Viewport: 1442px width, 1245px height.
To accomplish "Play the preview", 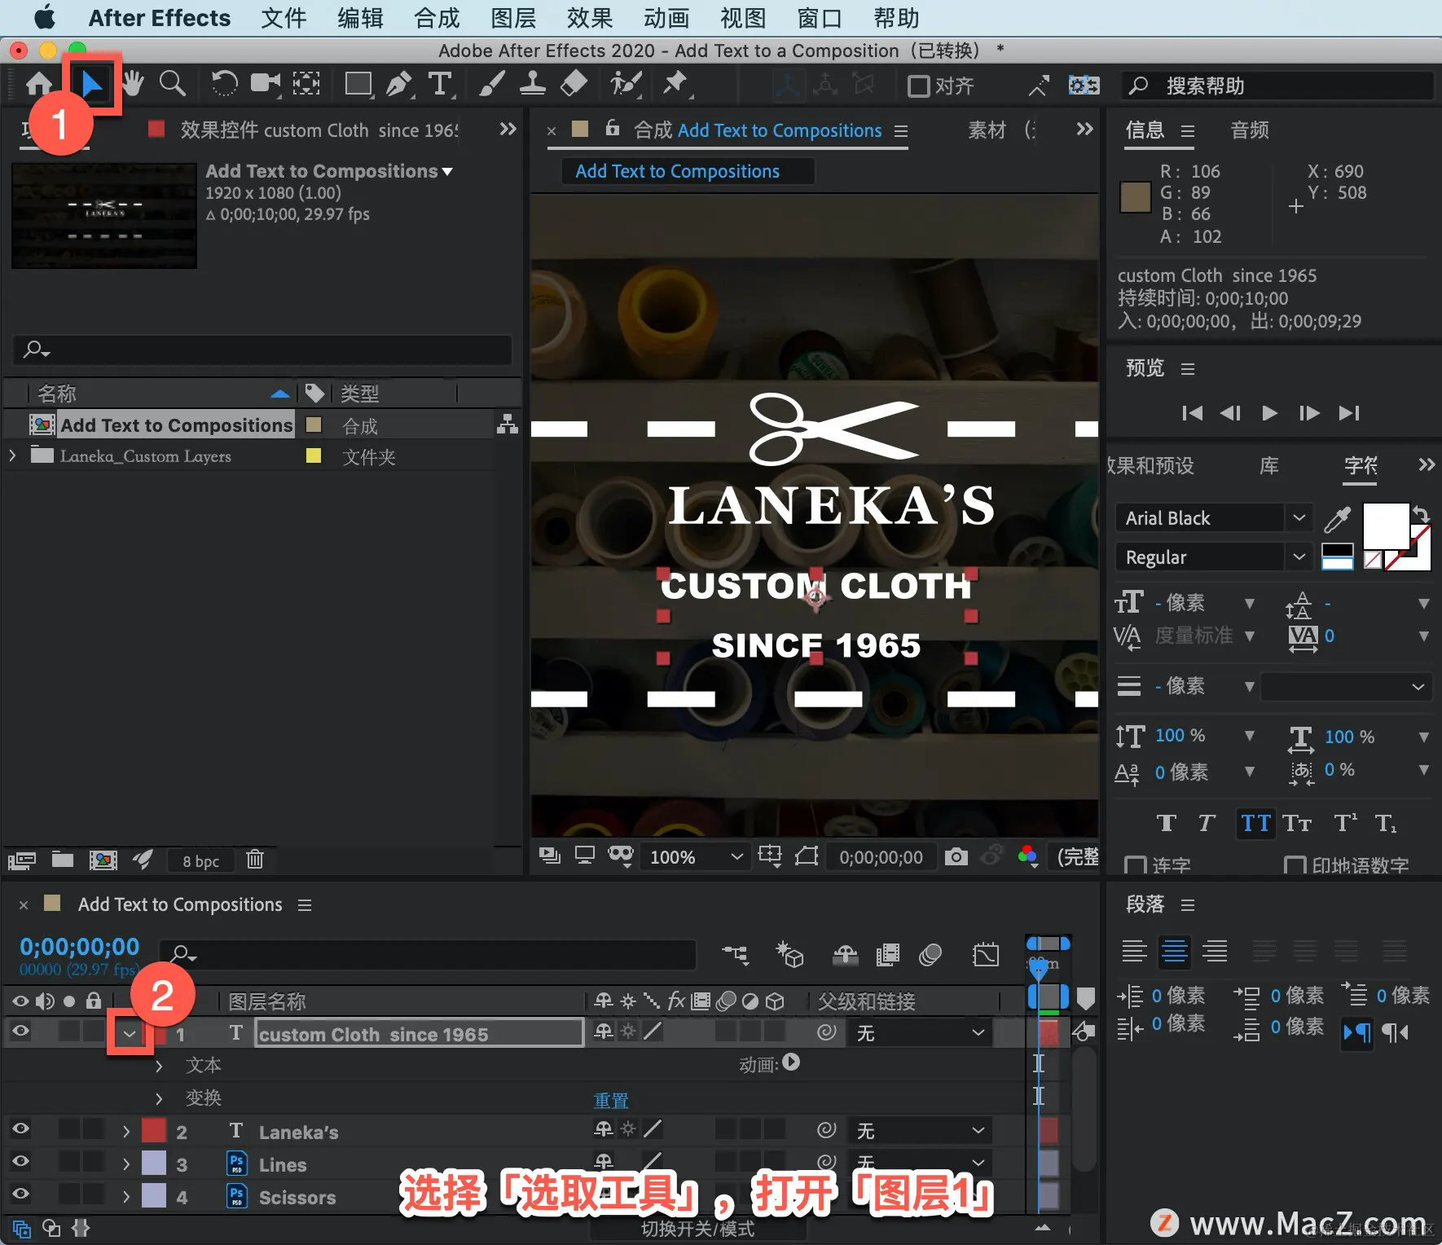I will click(x=1269, y=413).
